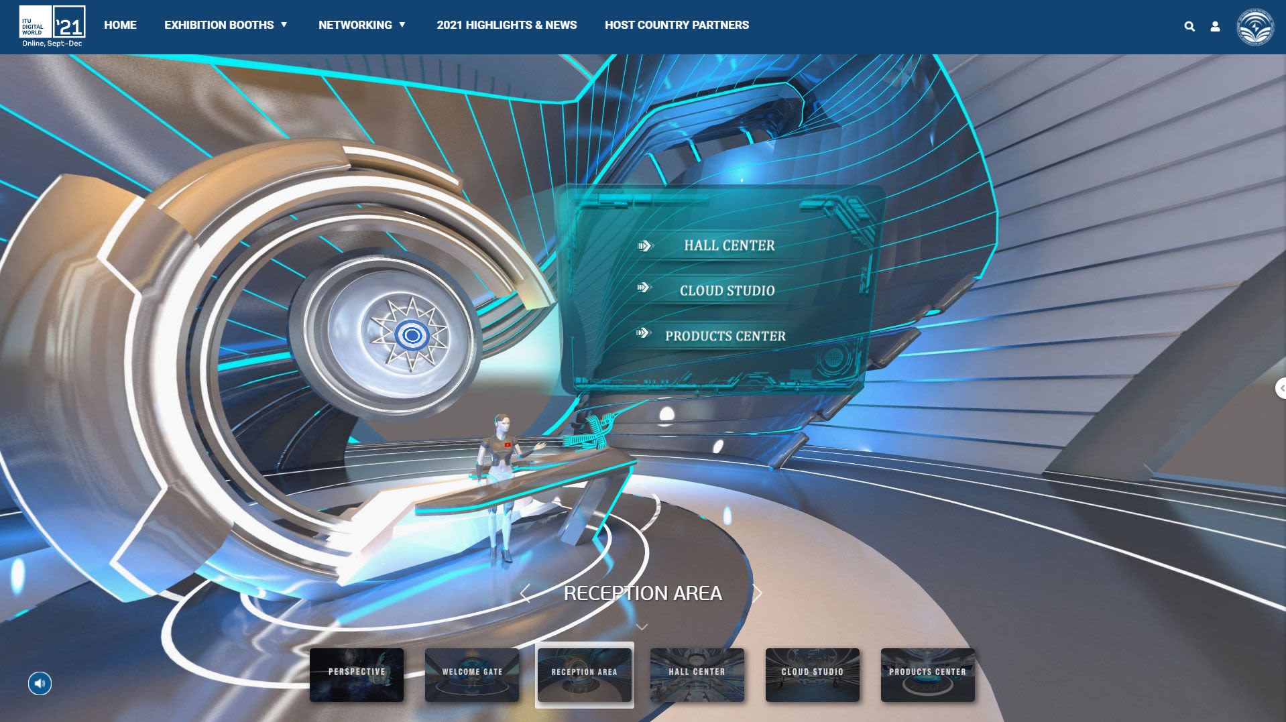This screenshot has height=722, width=1286.
Task: Click the search magnifier icon
Action: pyautogui.click(x=1189, y=27)
